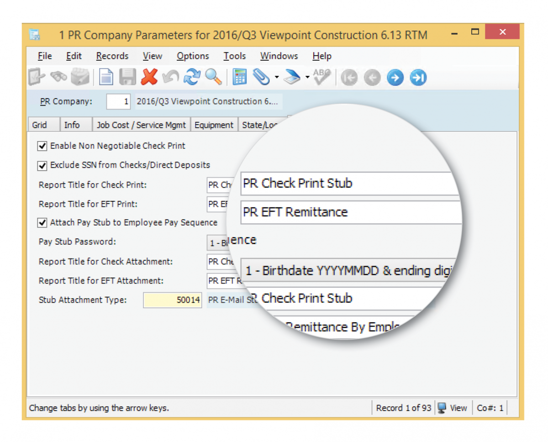Expand the paperclip attachment dropdown arrow
The image size is (548, 442).
[x=277, y=78]
